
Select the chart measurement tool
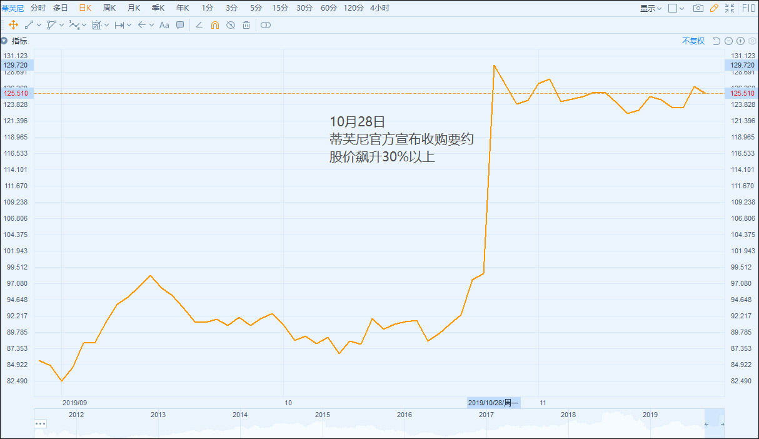96,25
